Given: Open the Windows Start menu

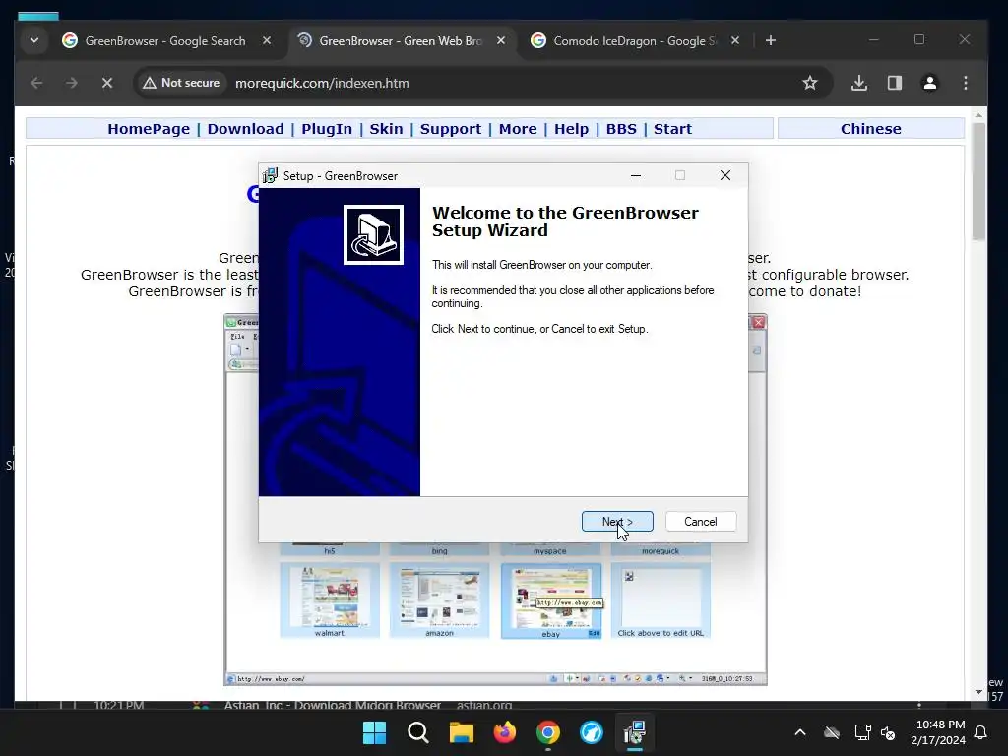Looking at the screenshot, I should pos(375,732).
